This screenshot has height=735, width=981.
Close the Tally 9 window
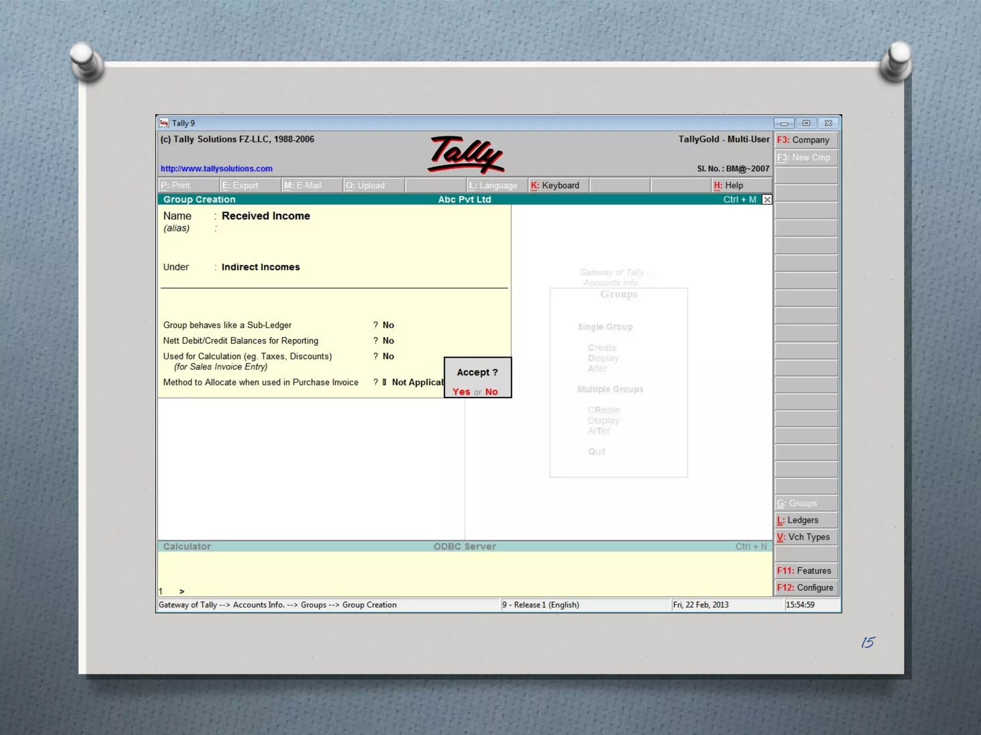click(x=828, y=123)
